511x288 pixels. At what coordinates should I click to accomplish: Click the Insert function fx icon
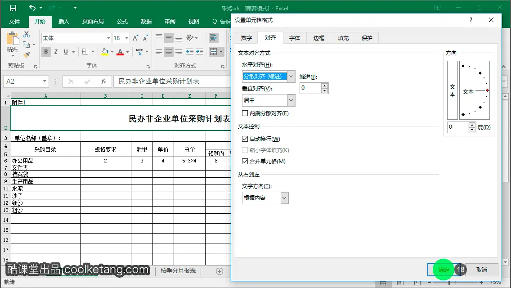click(103, 81)
